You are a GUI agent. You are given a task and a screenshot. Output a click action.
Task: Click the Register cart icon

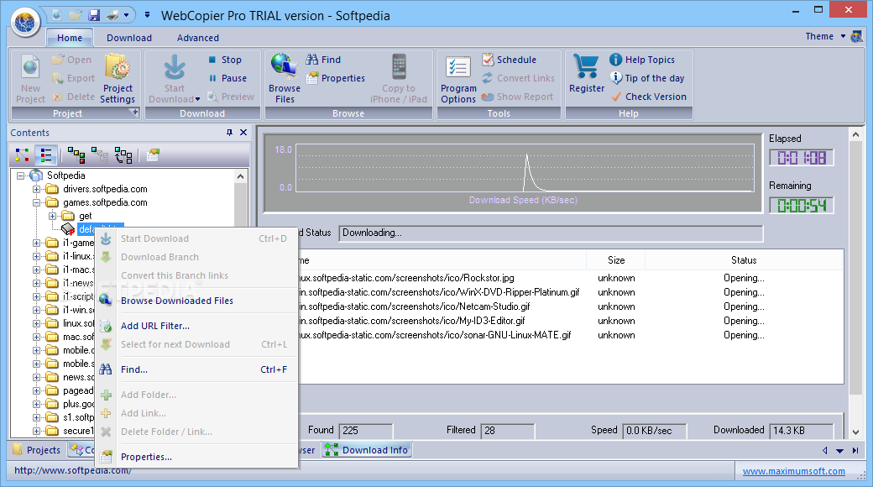(586, 66)
